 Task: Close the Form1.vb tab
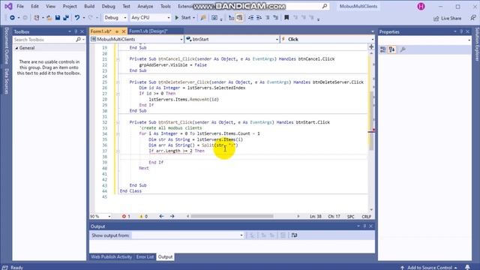(x=124, y=31)
